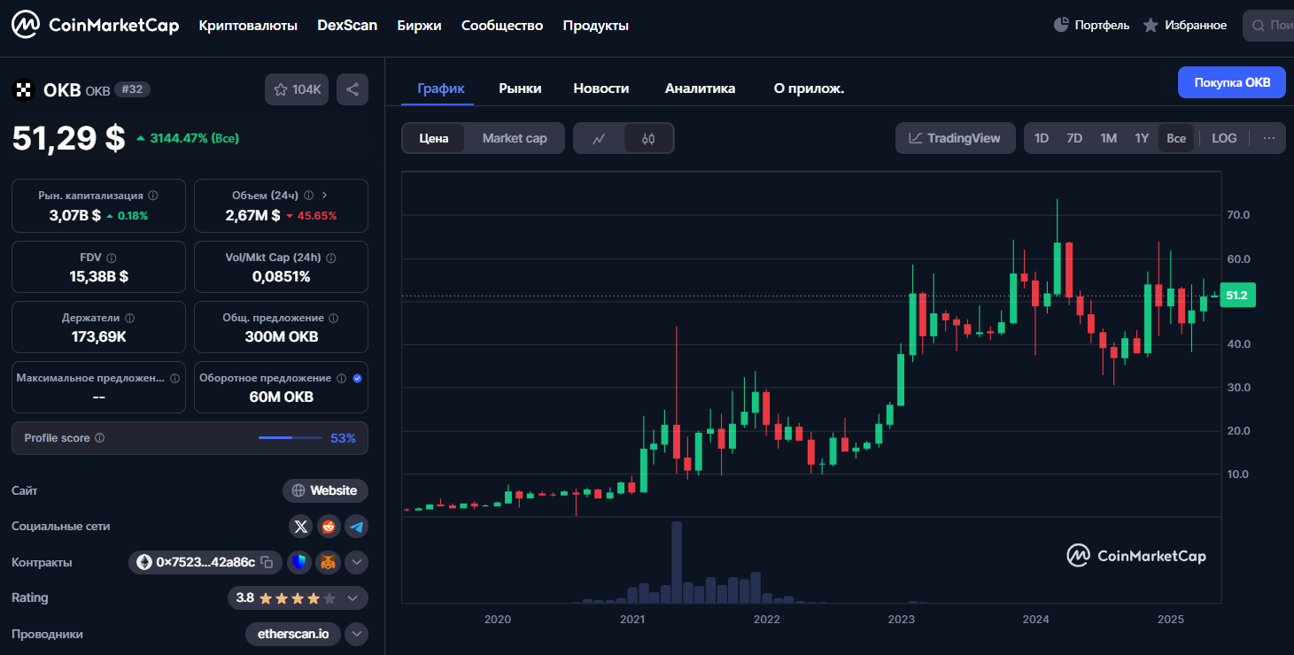Click info icon beside Общ. предложение
Screen dimensions: 1294x655
coord(332,318)
